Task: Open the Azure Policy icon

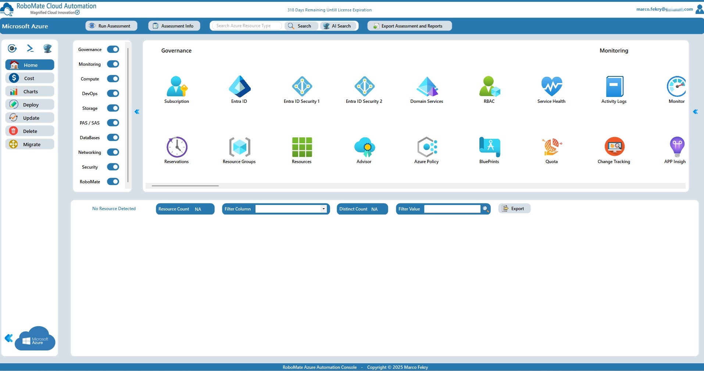Action: click(427, 147)
